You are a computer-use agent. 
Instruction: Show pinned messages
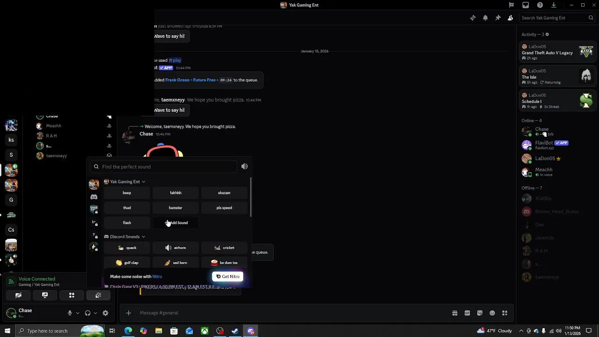tap(498, 18)
